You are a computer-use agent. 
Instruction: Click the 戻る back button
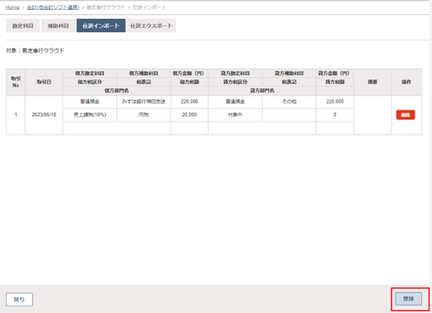coord(19,299)
